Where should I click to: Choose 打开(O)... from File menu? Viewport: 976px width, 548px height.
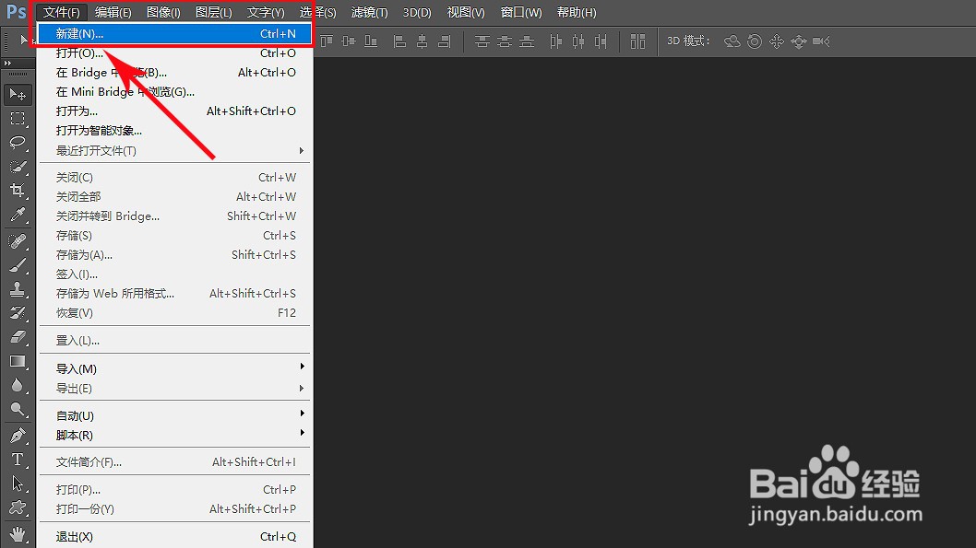(175, 52)
